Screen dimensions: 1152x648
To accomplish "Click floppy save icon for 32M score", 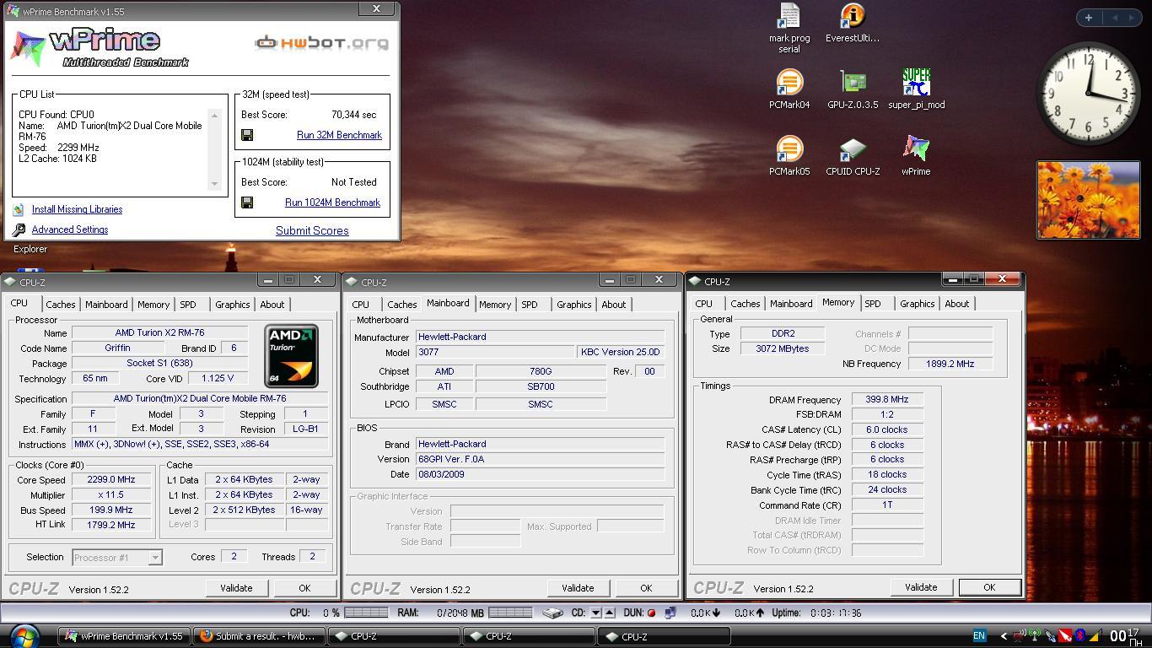I will pos(247,135).
